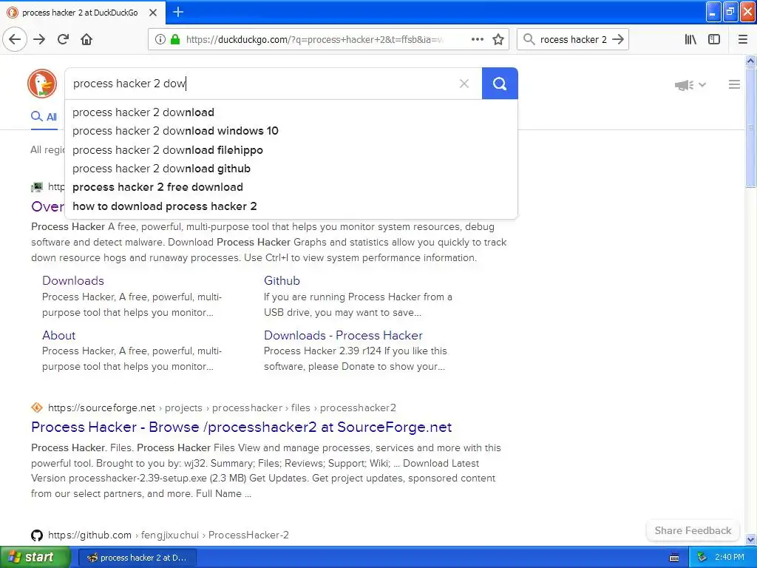Open the Firefox hamburger menu
Viewport: 757px width, 568px height.
point(743,39)
